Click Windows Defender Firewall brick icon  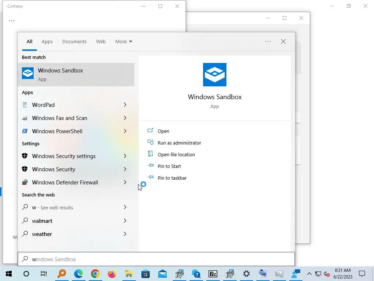[25, 182]
